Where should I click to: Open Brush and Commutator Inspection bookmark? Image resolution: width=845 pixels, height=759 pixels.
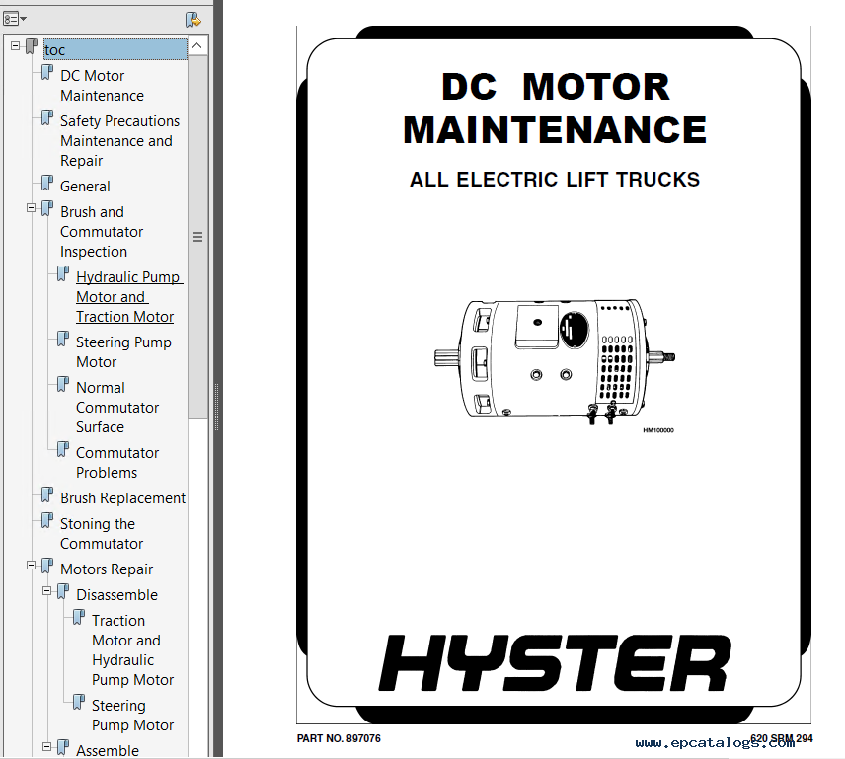102,232
